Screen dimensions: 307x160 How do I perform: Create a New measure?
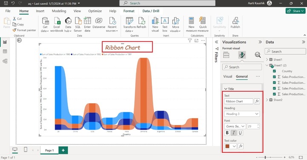[x=191, y=24]
